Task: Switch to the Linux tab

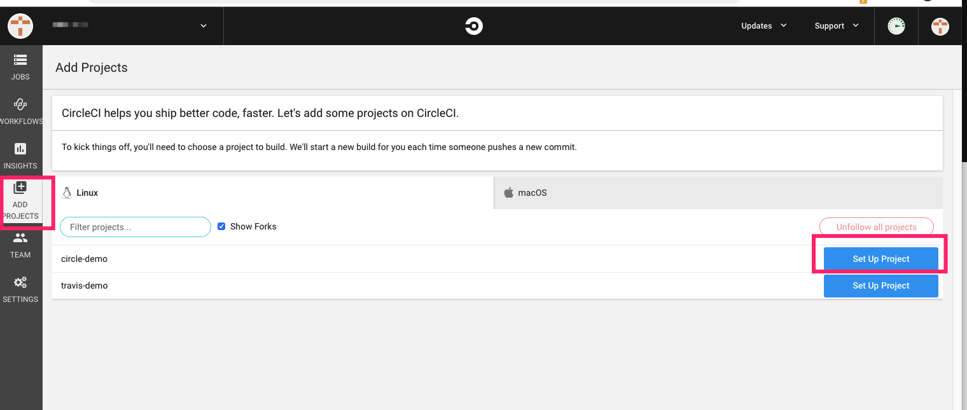Action: click(x=273, y=193)
